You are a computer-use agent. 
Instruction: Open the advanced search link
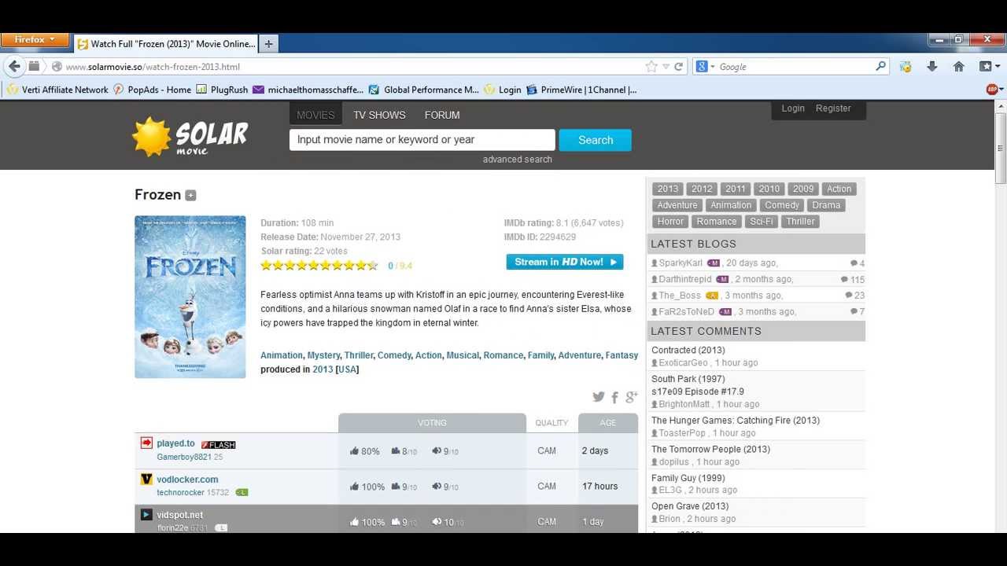(x=518, y=160)
